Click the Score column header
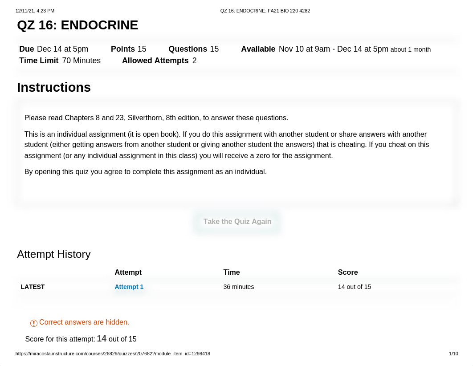Image resolution: width=473 pixels, height=366 pixels. (348, 272)
